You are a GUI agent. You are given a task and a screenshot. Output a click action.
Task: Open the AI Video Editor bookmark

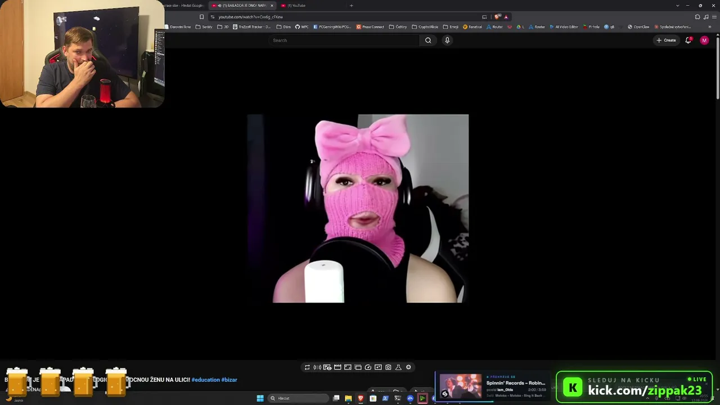(x=564, y=27)
